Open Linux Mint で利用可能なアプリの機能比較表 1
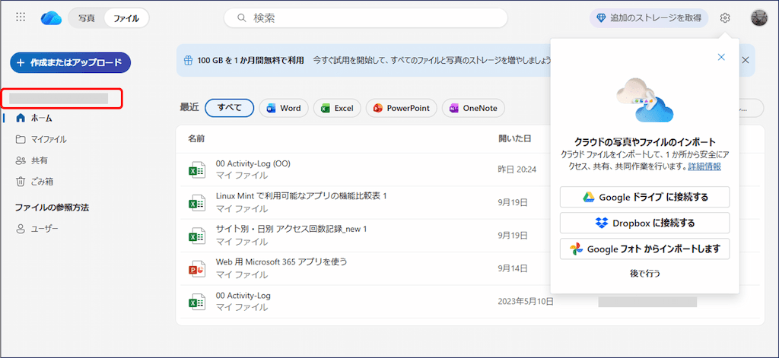The height and width of the screenshot is (358, 779). (301, 196)
